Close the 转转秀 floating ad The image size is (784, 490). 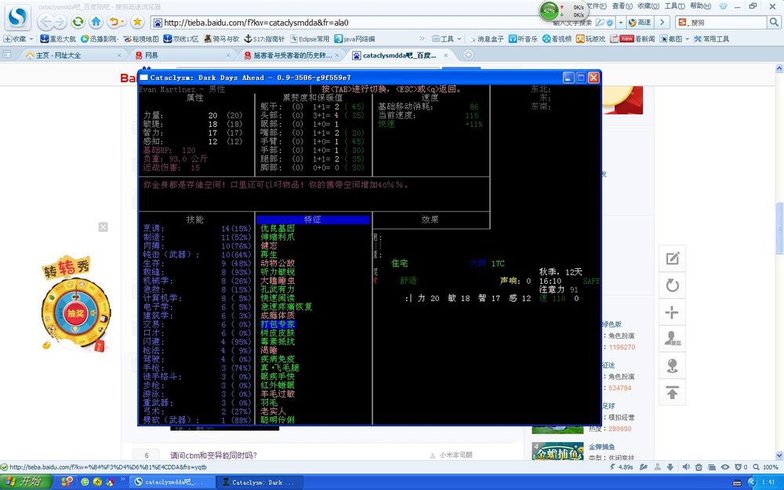click(x=103, y=227)
